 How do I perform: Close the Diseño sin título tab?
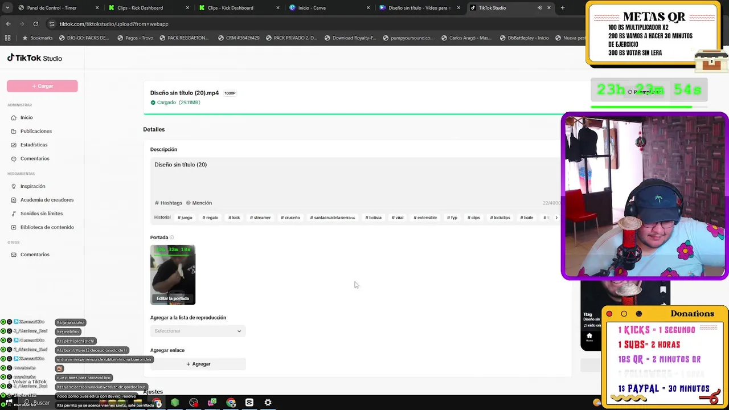click(458, 8)
